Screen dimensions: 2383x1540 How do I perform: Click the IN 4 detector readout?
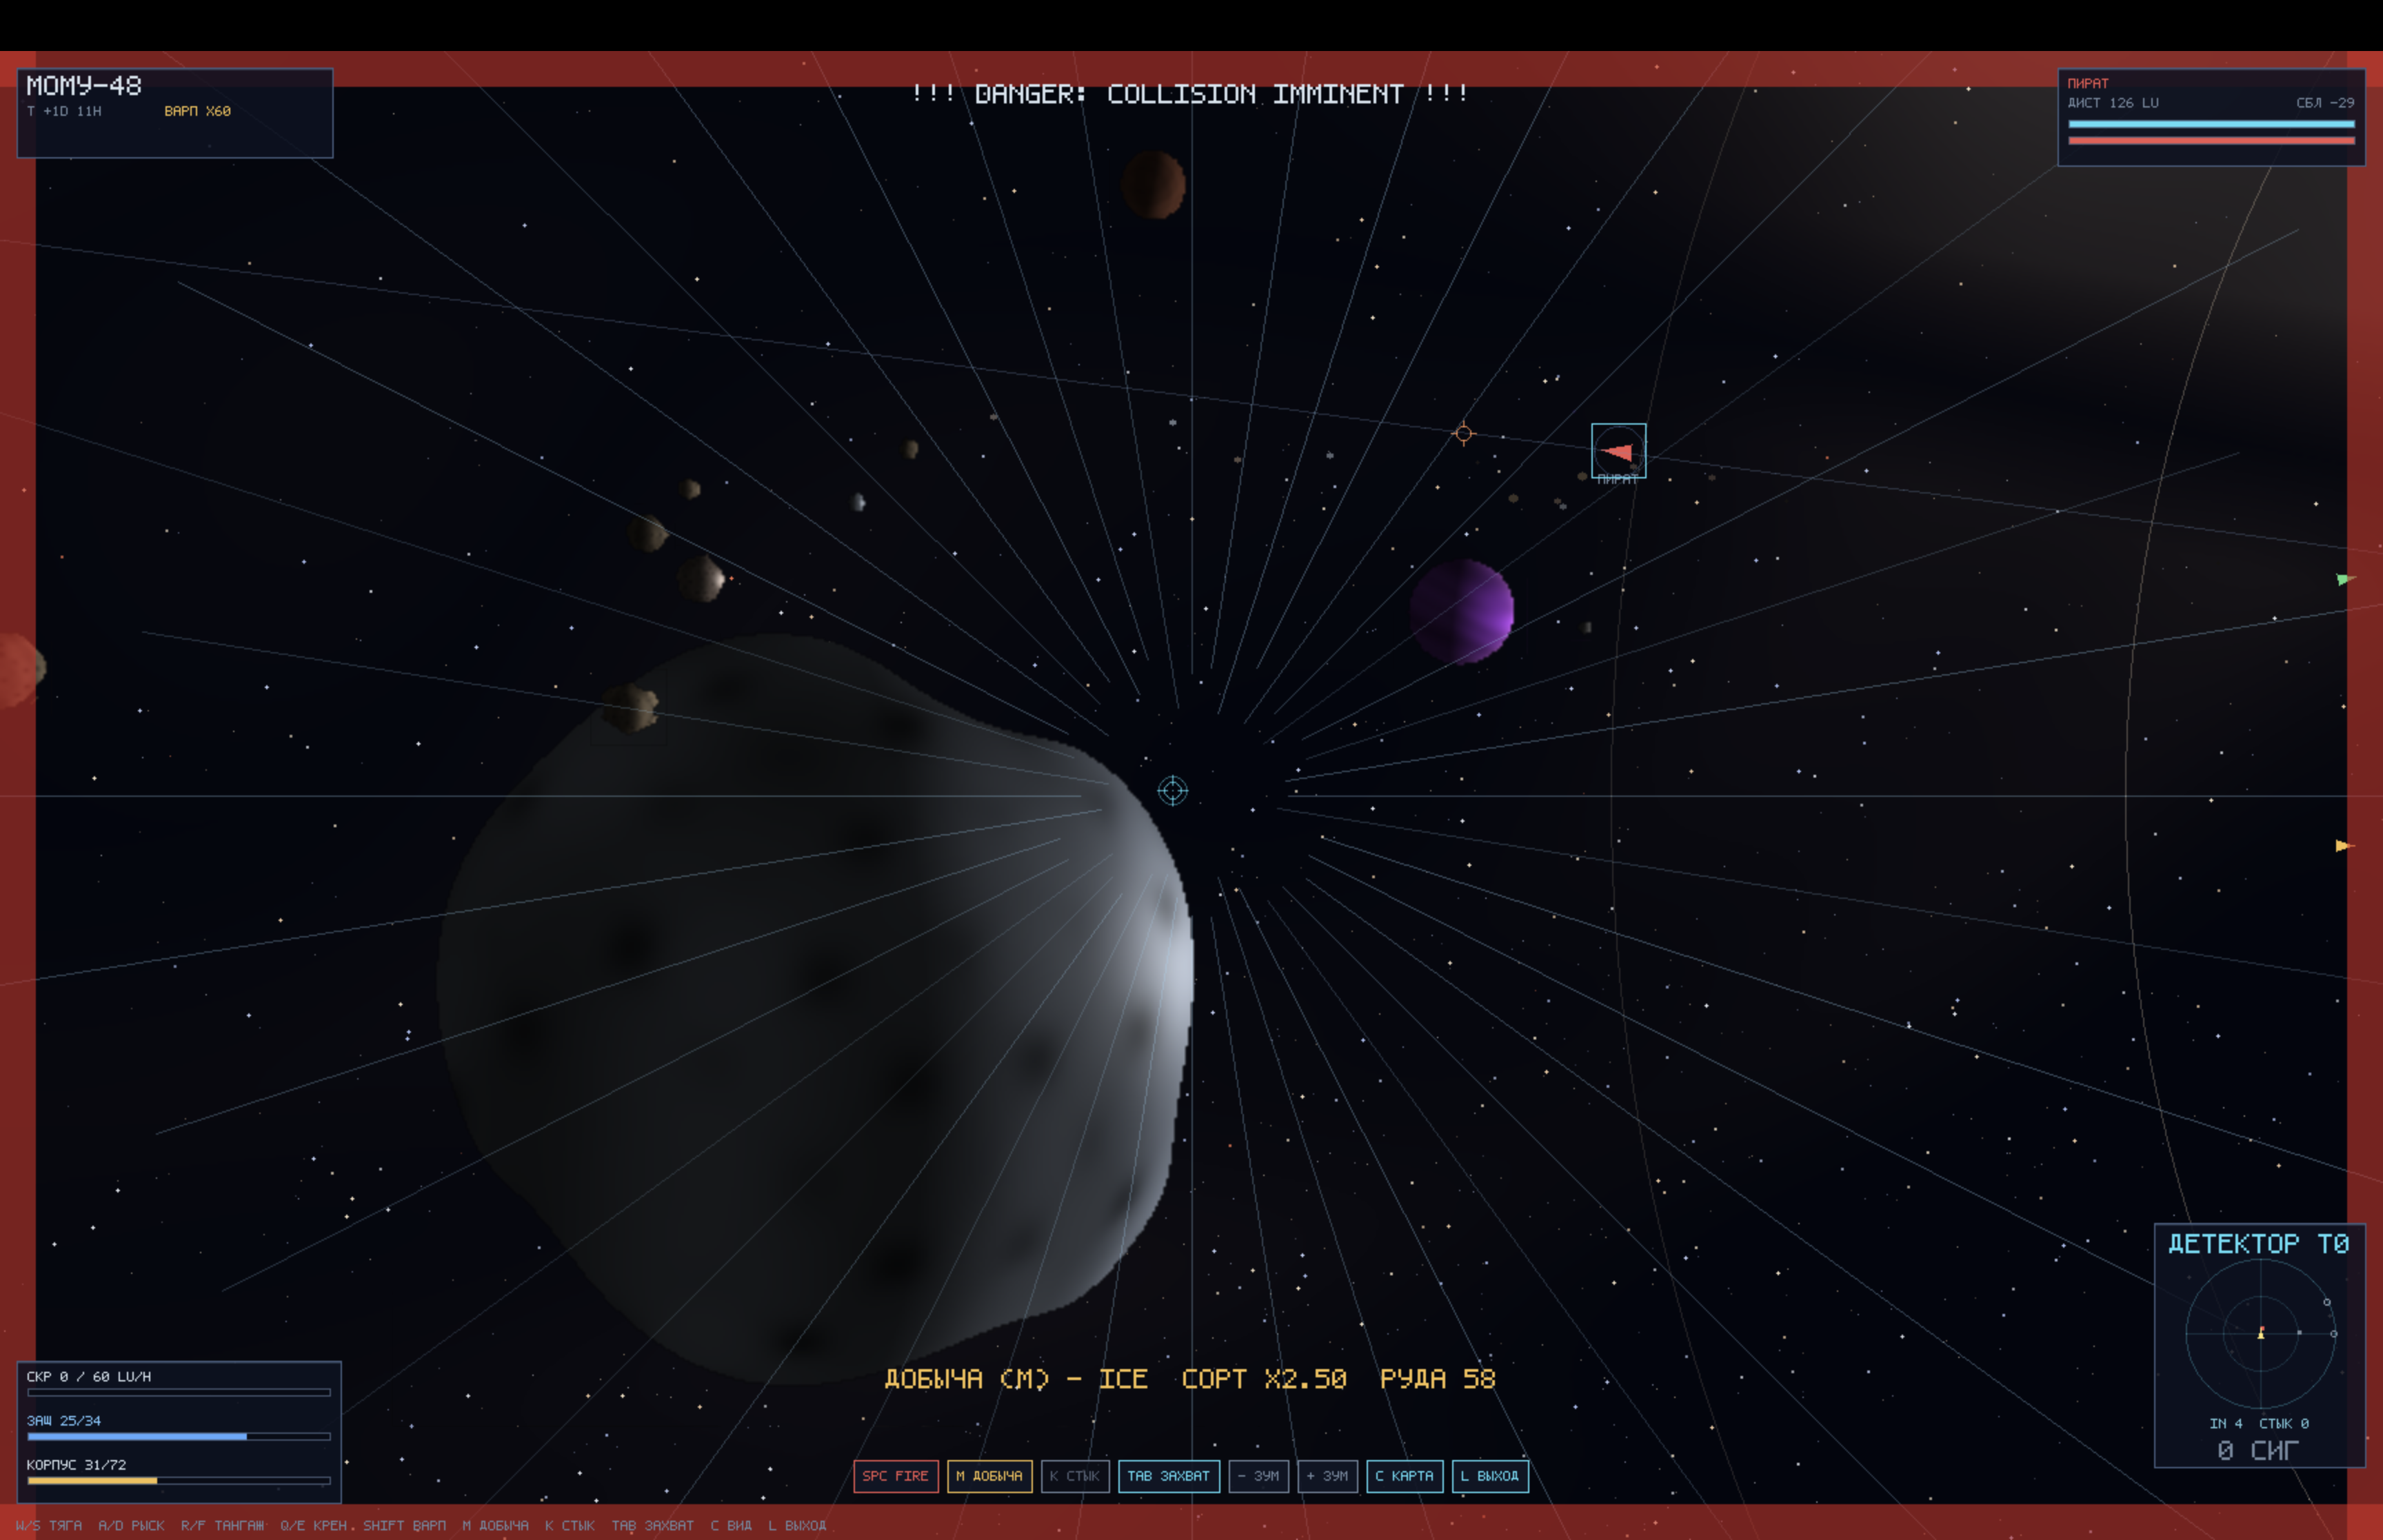click(2226, 1423)
